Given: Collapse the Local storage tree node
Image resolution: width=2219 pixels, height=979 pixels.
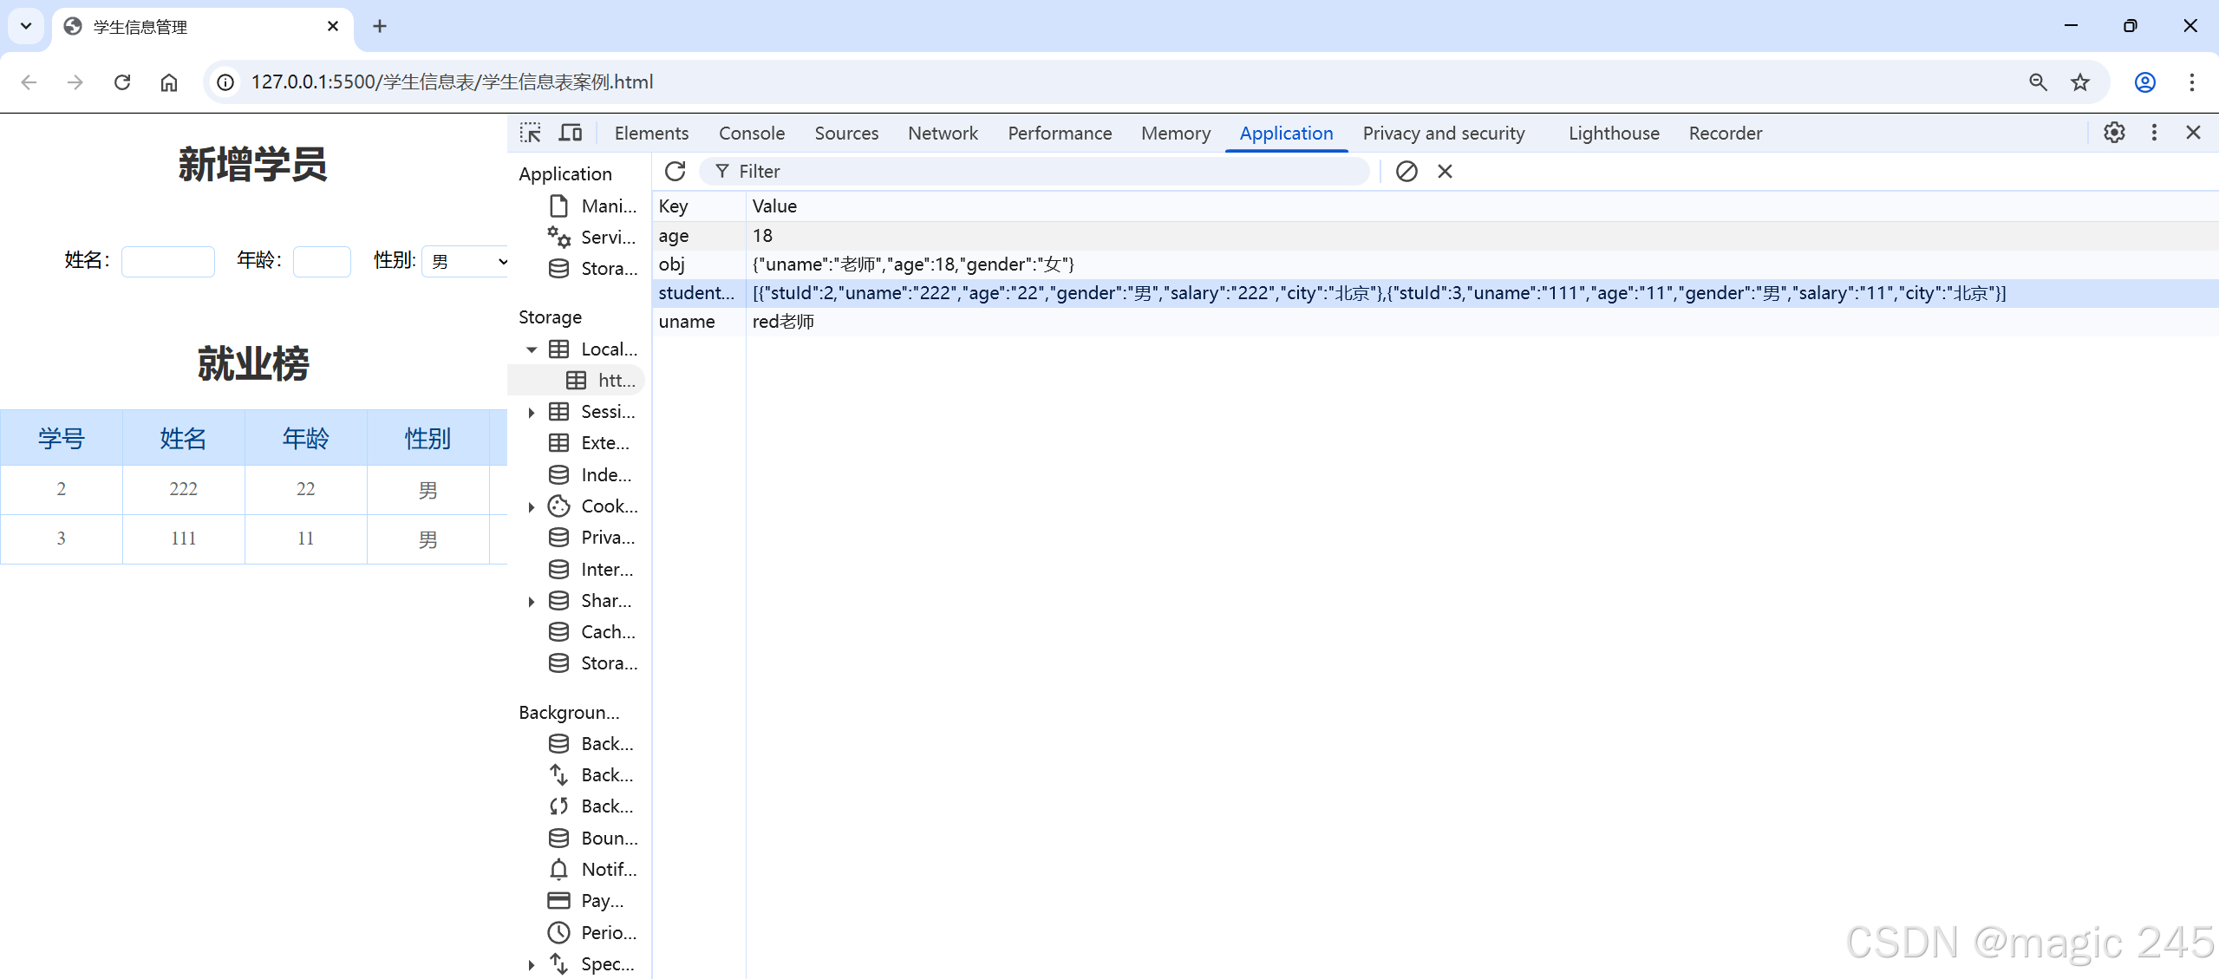Looking at the screenshot, I should tap(532, 349).
